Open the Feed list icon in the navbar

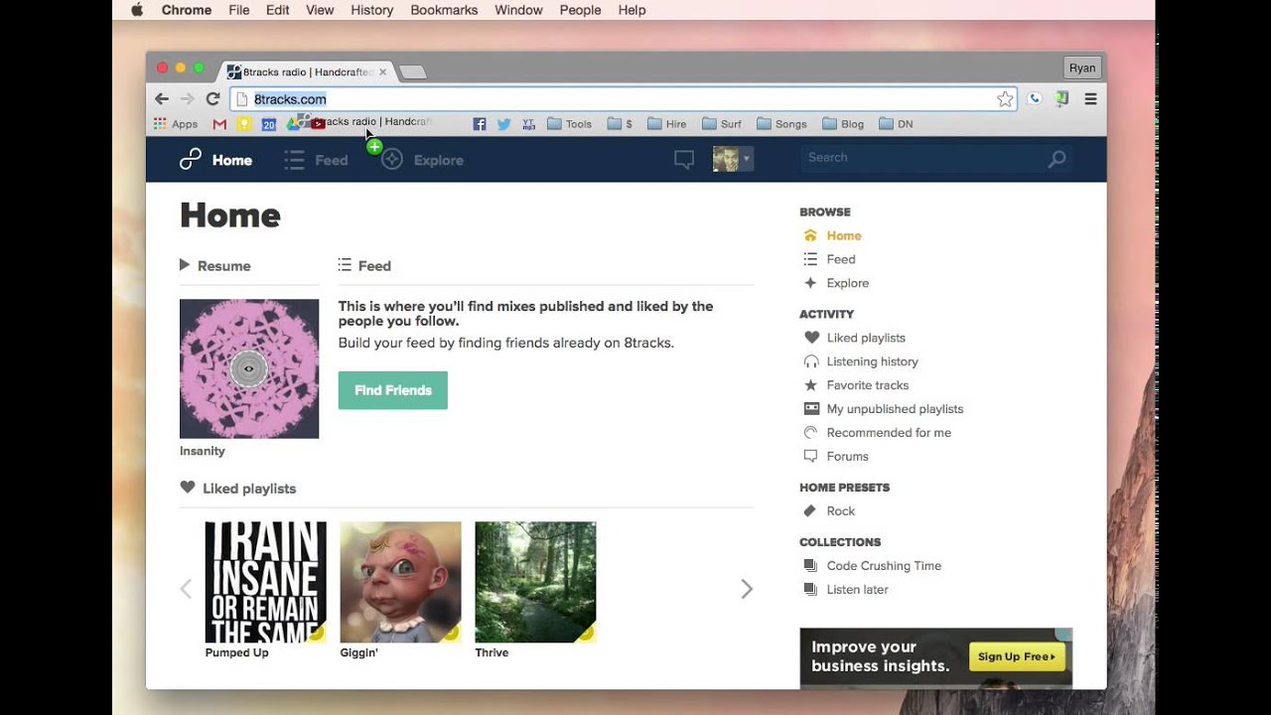point(294,160)
